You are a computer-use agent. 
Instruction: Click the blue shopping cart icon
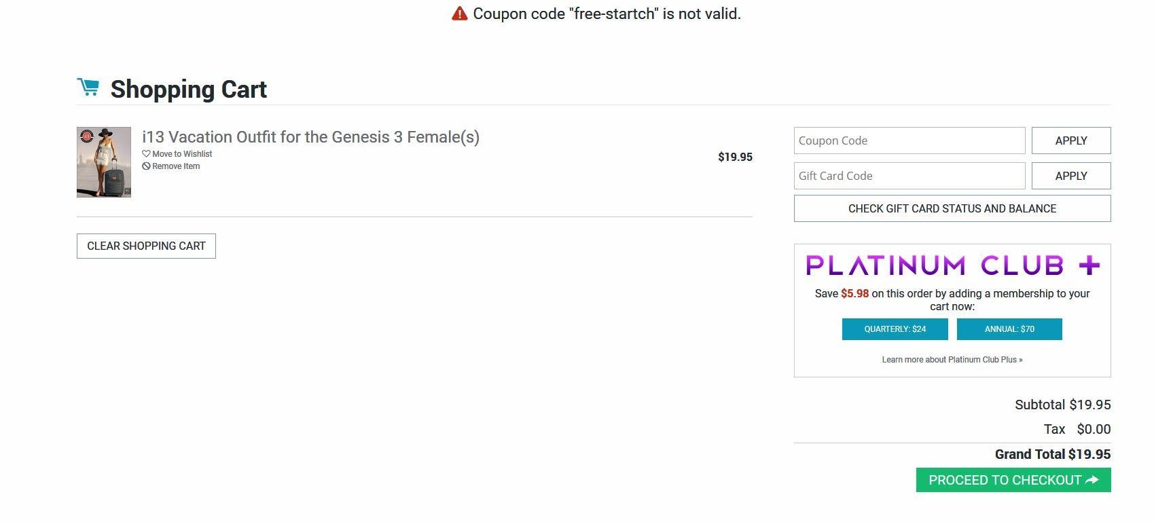coord(88,88)
